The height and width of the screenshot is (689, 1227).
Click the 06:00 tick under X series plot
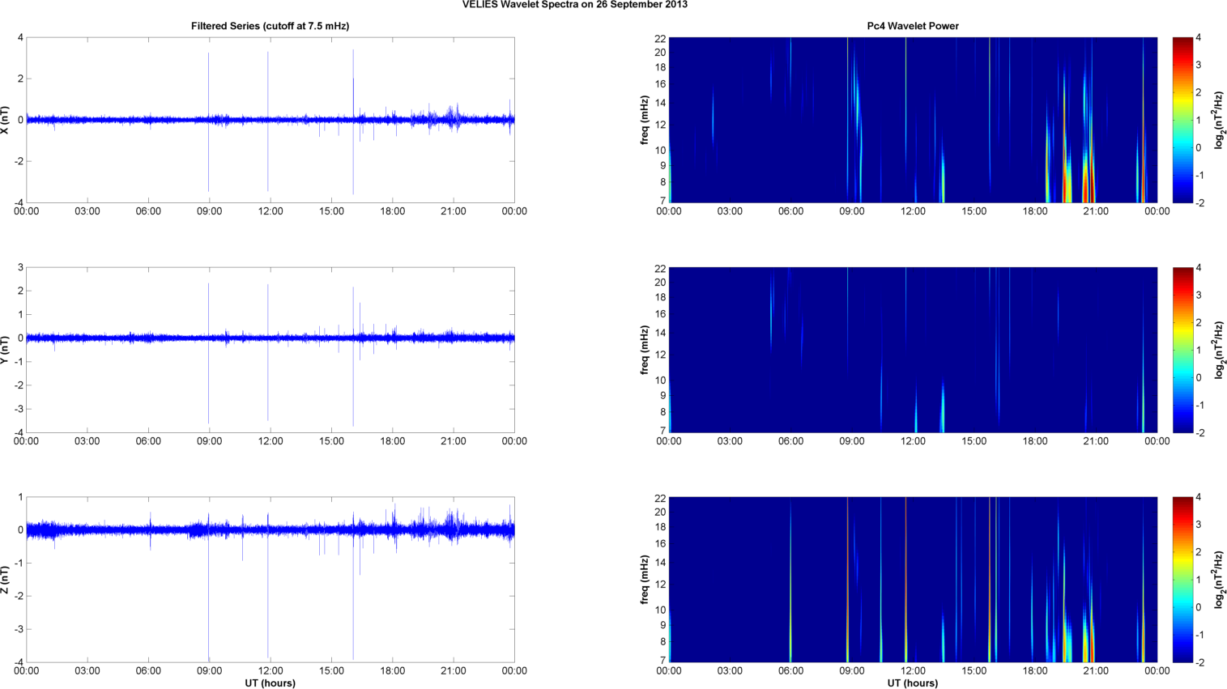pos(148,211)
